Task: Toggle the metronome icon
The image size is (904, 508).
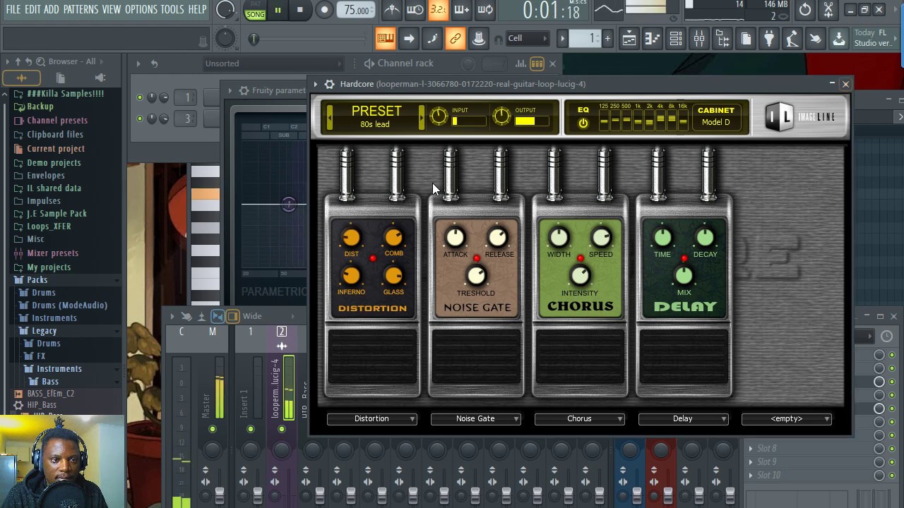Action: (391, 10)
